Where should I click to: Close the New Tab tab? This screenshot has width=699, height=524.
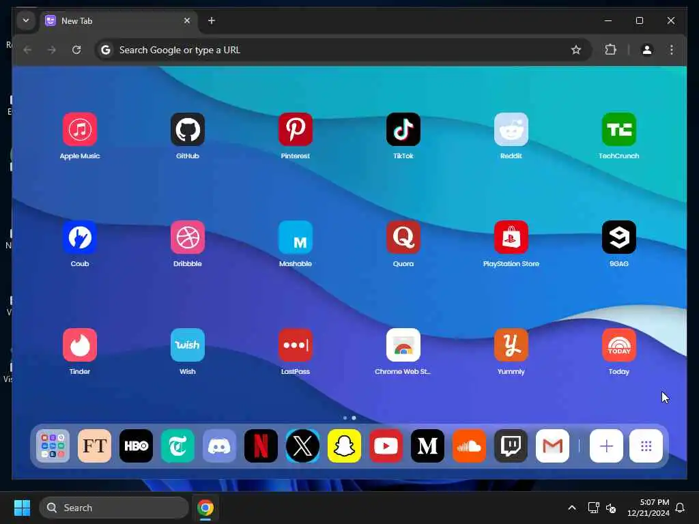coord(187,20)
